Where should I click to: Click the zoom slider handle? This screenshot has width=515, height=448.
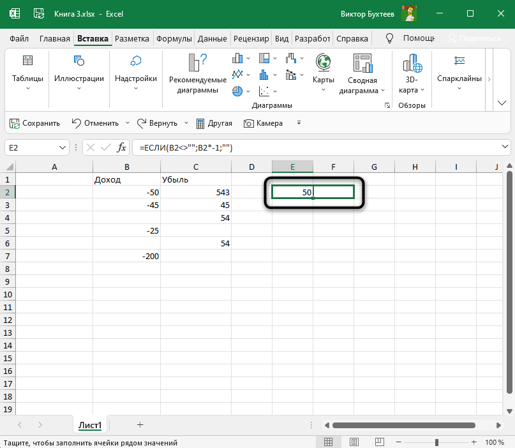click(437, 442)
